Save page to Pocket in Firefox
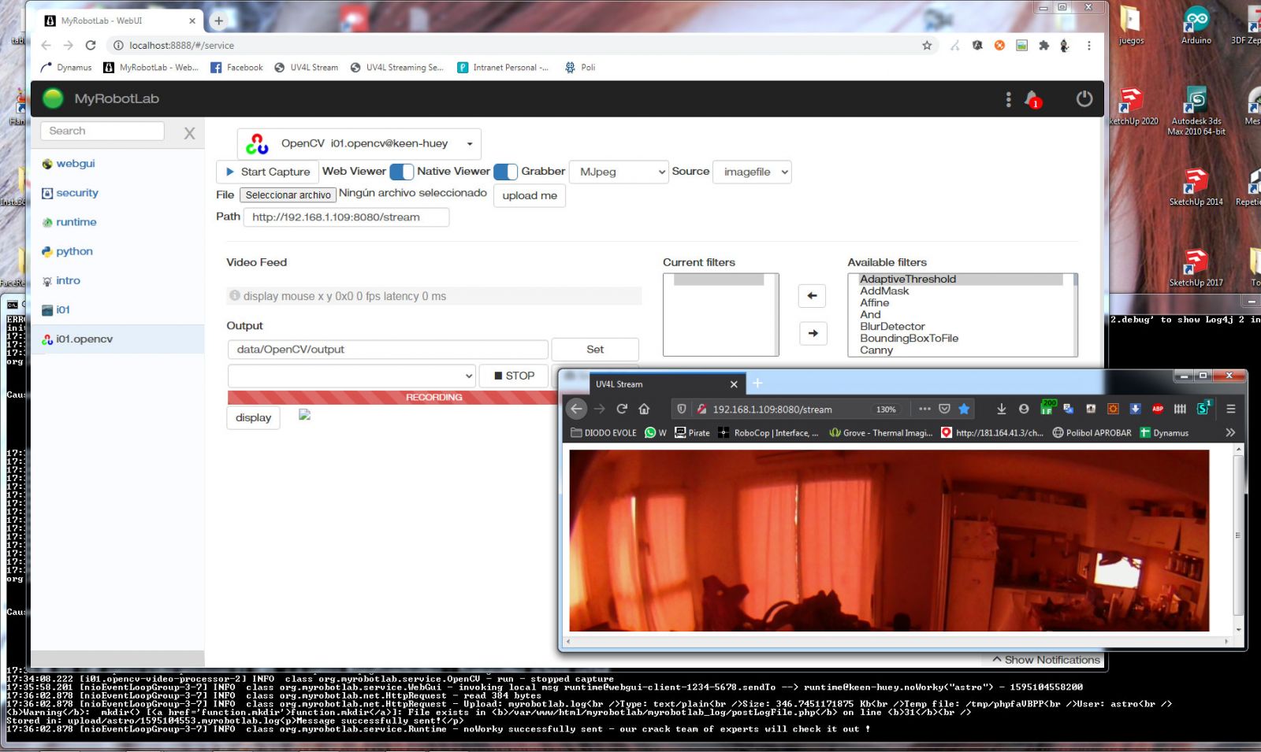 pos(944,409)
